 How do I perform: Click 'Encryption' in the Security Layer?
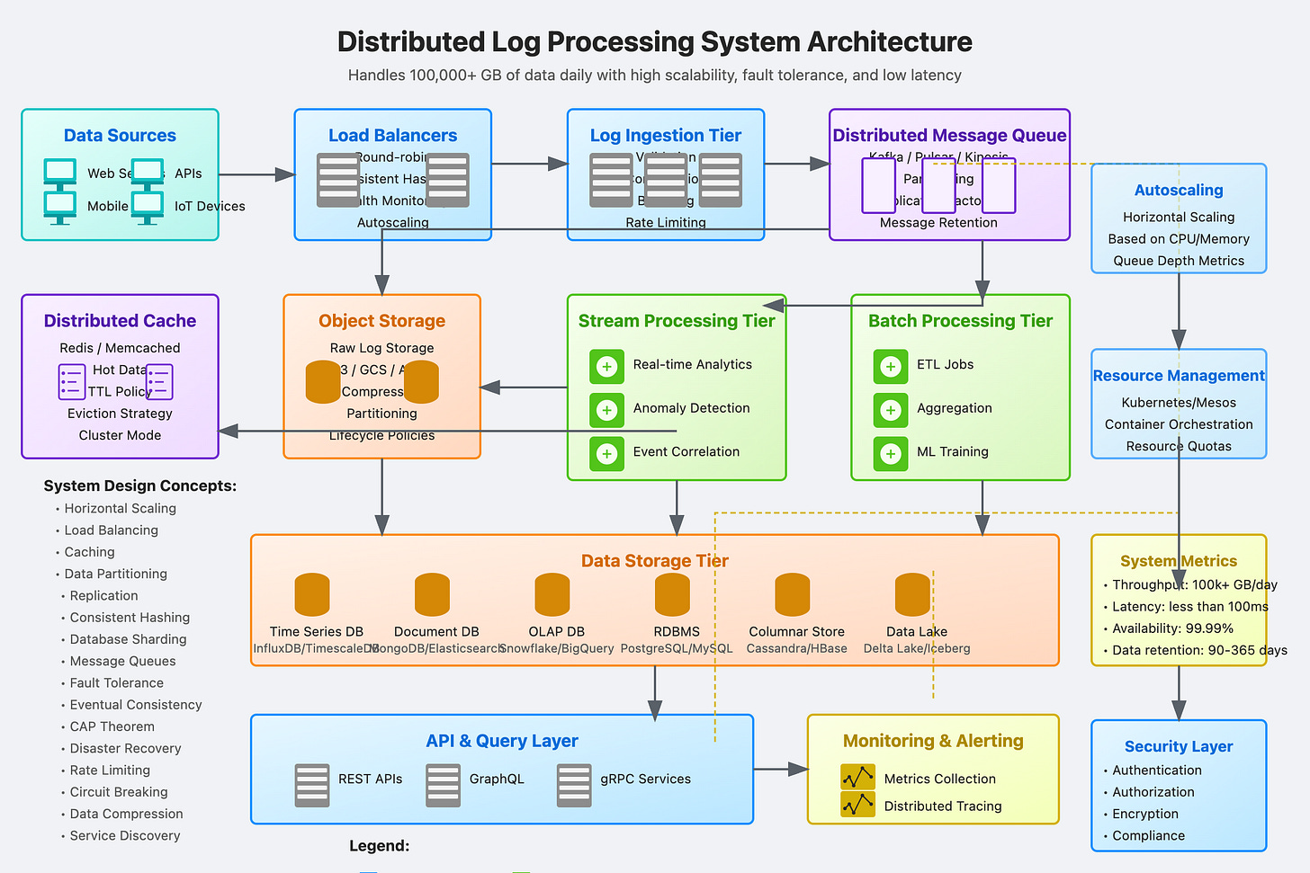click(1145, 814)
